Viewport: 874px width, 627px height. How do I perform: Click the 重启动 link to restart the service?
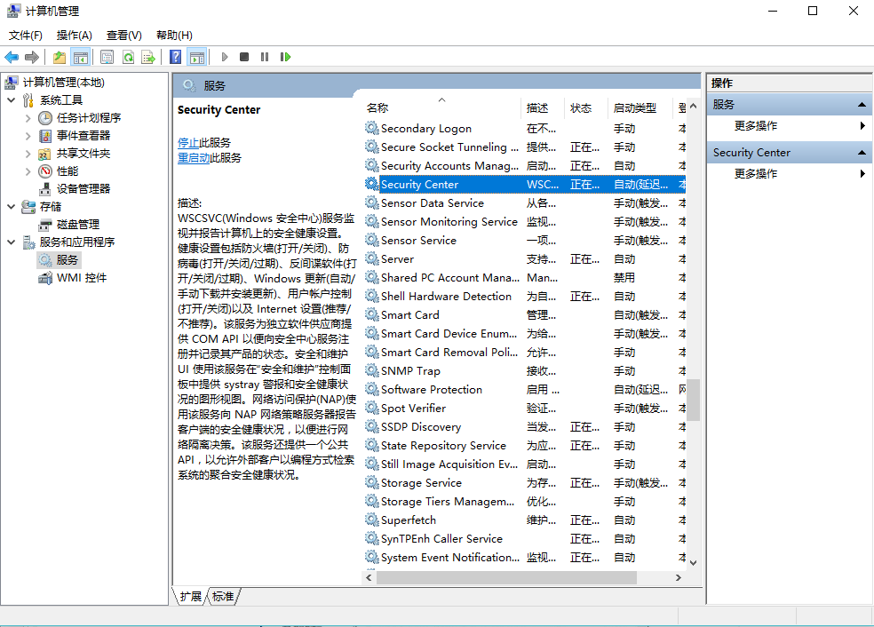194,158
